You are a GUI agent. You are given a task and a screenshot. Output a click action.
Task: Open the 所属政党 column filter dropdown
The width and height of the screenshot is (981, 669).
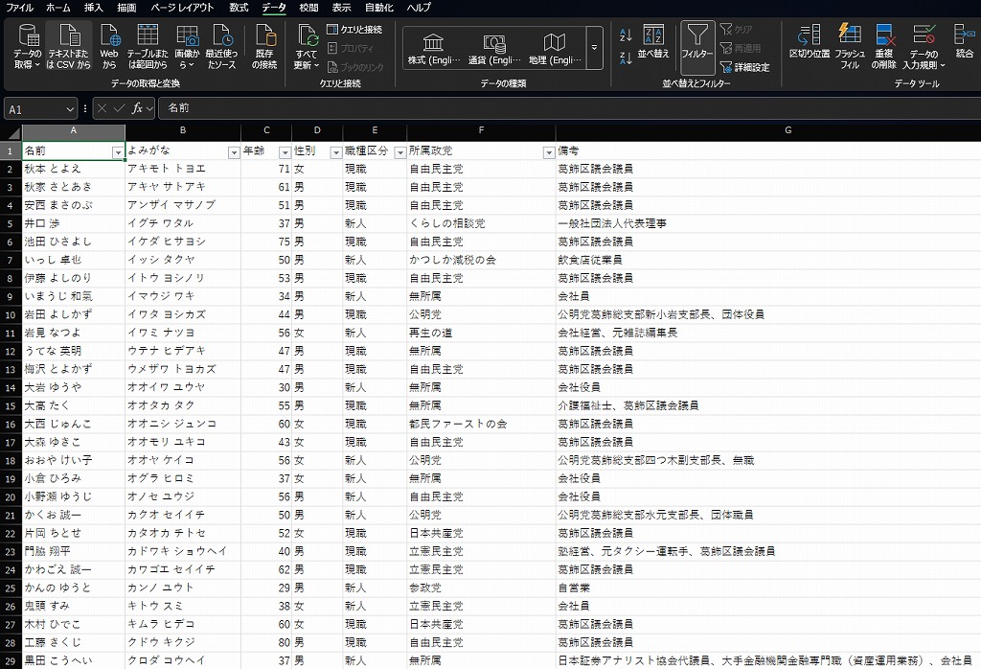coord(548,152)
